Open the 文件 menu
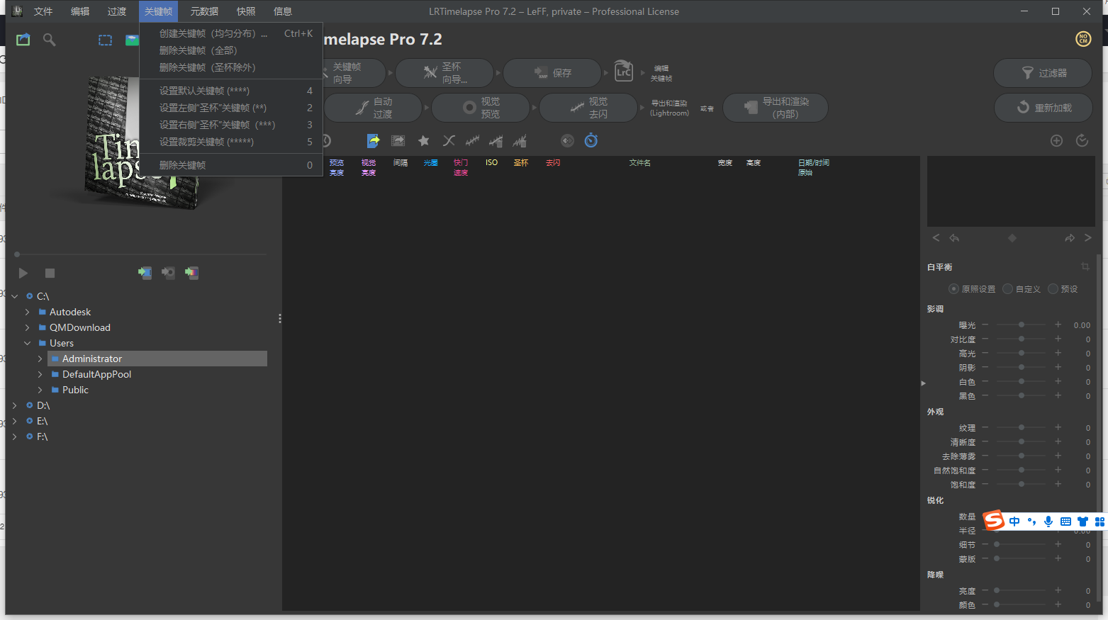1108x620 pixels. 43,11
